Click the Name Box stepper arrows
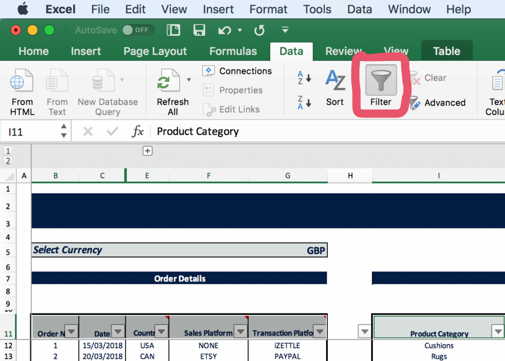This screenshot has height=361, width=505. point(64,131)
